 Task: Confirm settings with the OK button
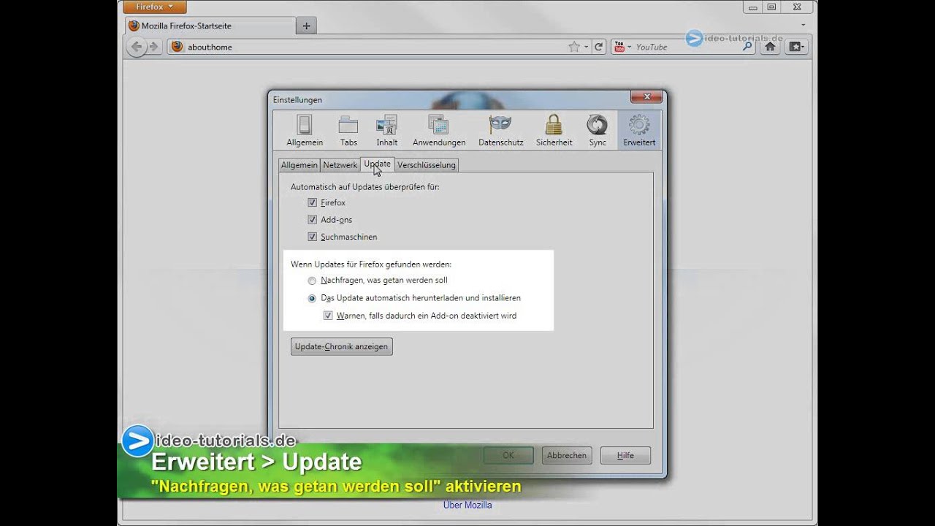coord(508,455)
